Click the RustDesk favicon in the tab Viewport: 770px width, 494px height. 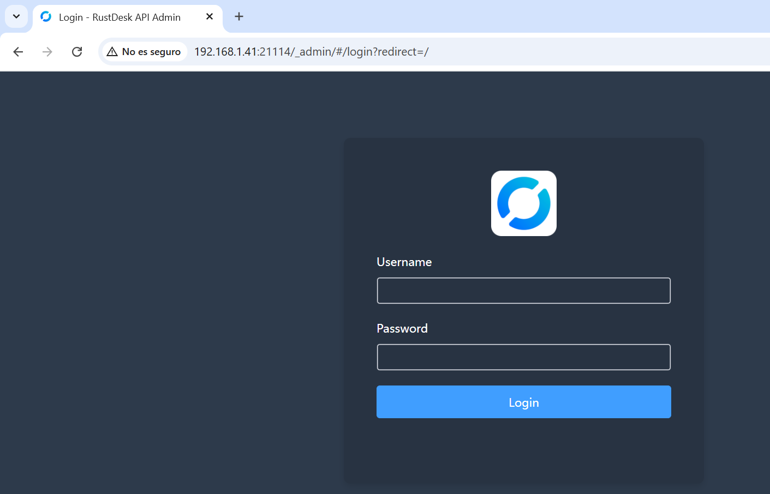tap(46, 17)
